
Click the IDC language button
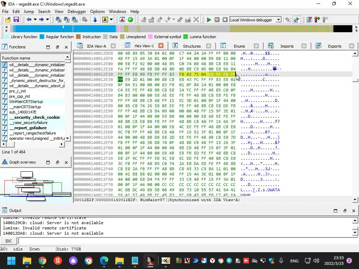click(8, 241)
